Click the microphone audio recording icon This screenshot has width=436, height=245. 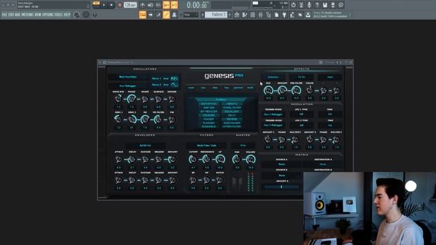coord(309,5)
